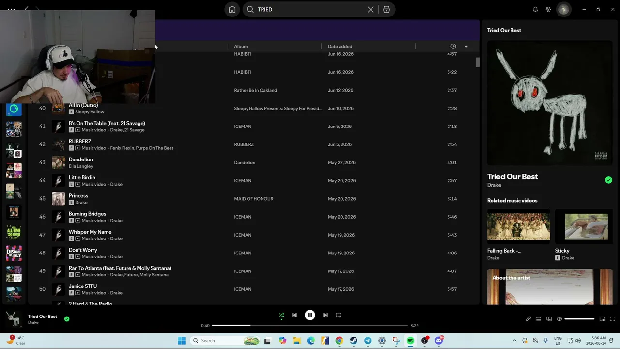Open the mini player
The image size is (620, 349).
[x=602, y=319]
